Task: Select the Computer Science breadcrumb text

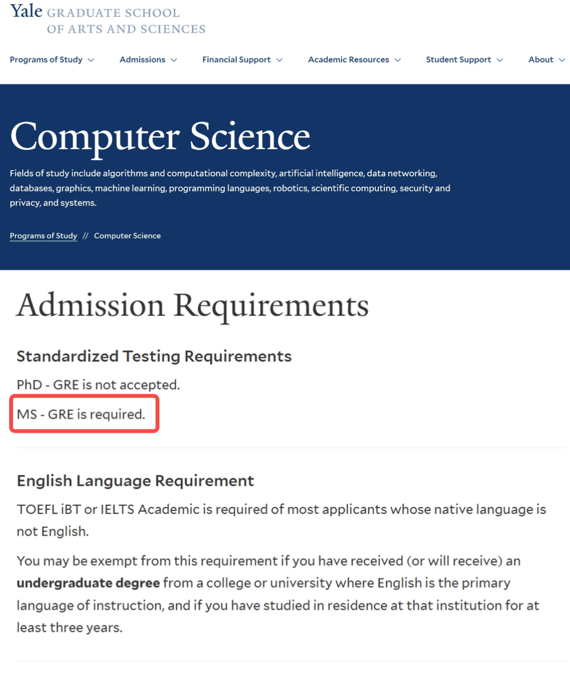Action: click(x=127, y=236)
